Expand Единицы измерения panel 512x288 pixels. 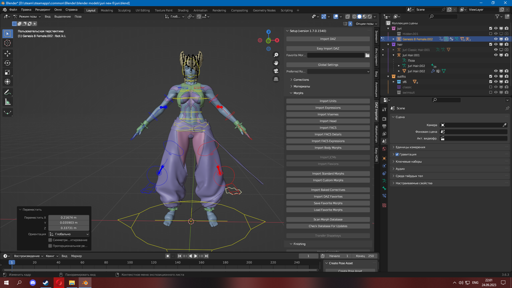pos(410,147)
